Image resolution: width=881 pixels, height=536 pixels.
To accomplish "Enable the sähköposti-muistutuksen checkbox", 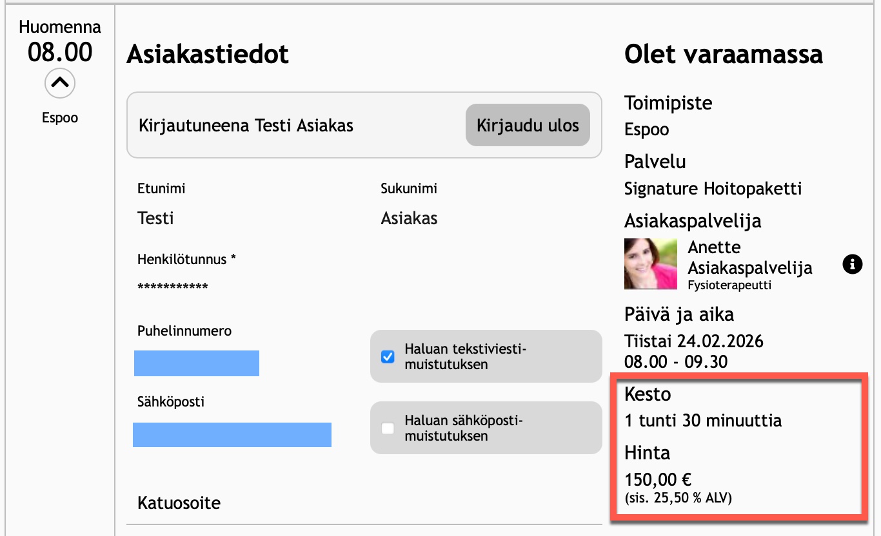I will click(x=388, y=428).
